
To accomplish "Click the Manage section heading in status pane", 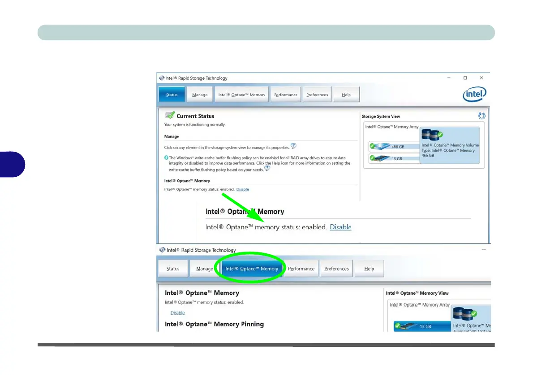I will [x=171, y=136].
